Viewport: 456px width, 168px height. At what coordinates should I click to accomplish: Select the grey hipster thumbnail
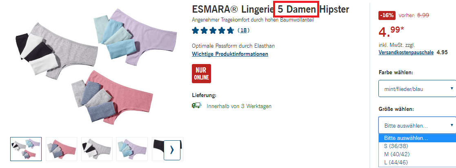pyautogui.click(x=97, y=149)
